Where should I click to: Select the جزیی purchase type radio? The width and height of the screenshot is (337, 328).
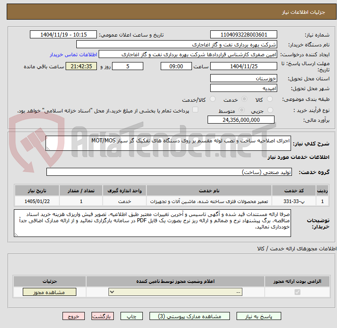pyautogui.click(x=270, y=110)
